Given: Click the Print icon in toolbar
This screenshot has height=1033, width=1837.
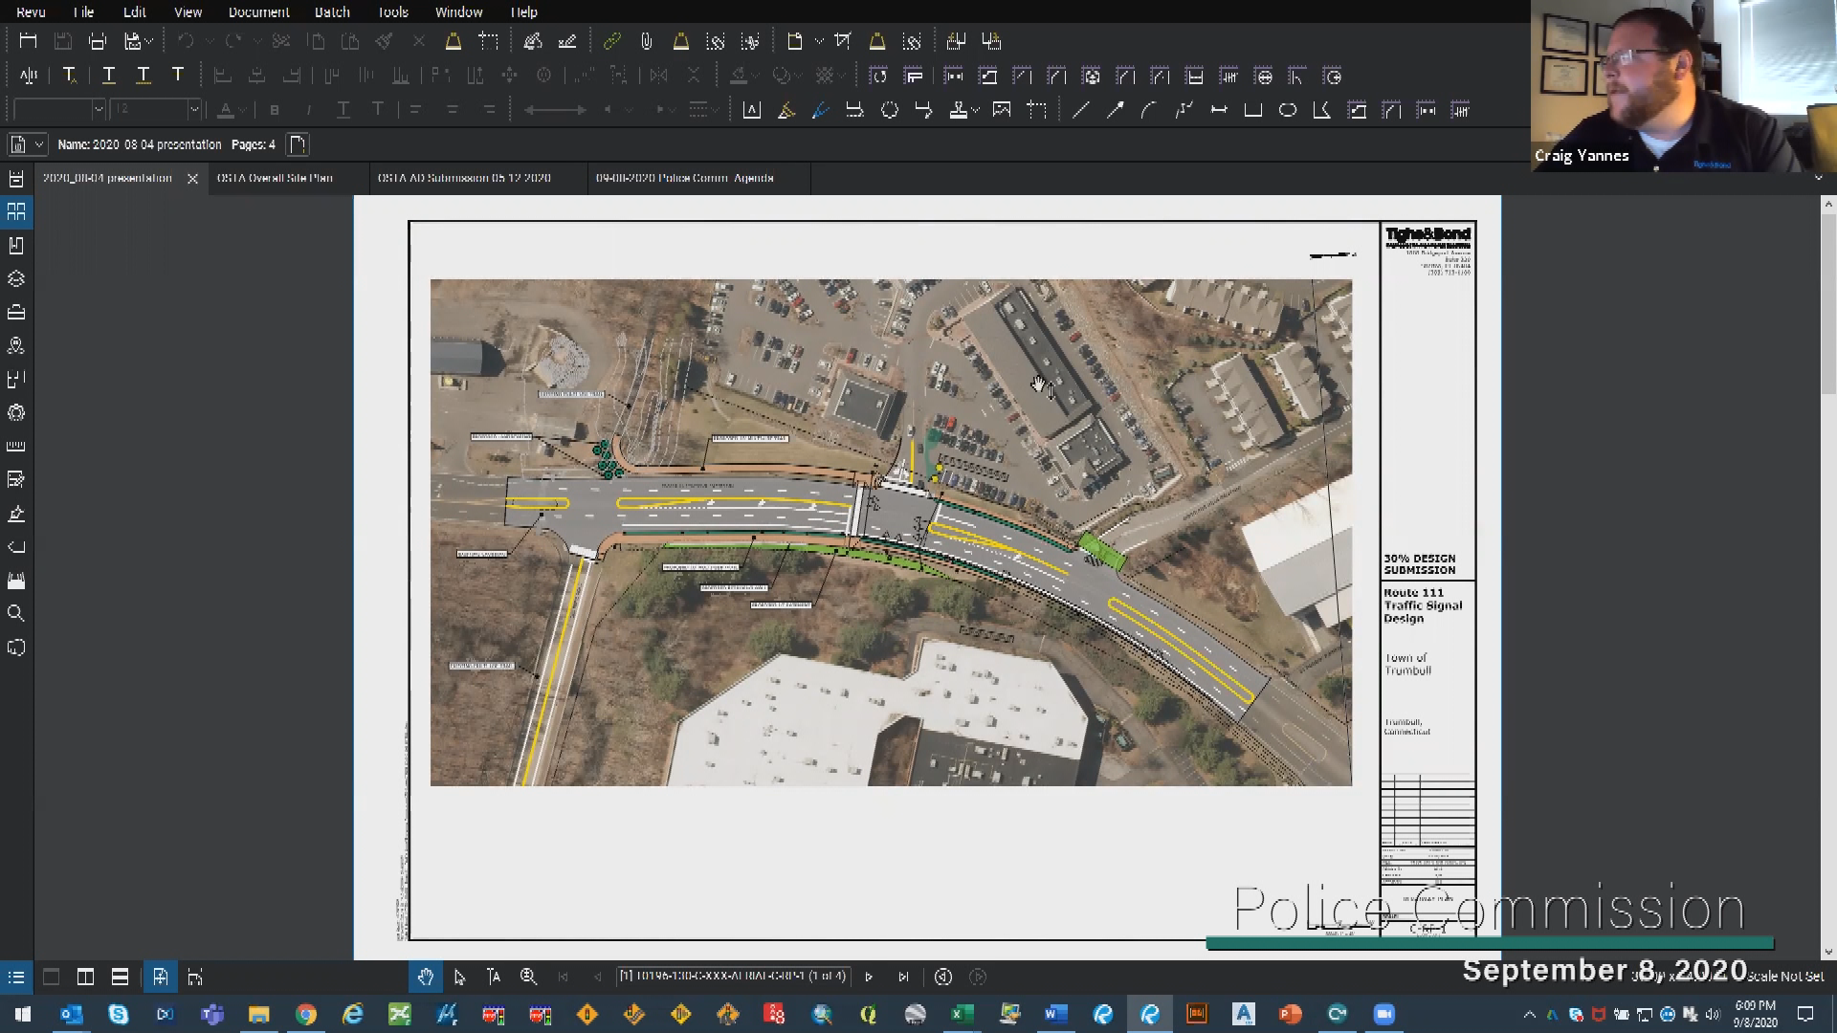Looking at the screenshot, I should click(97, 41).
